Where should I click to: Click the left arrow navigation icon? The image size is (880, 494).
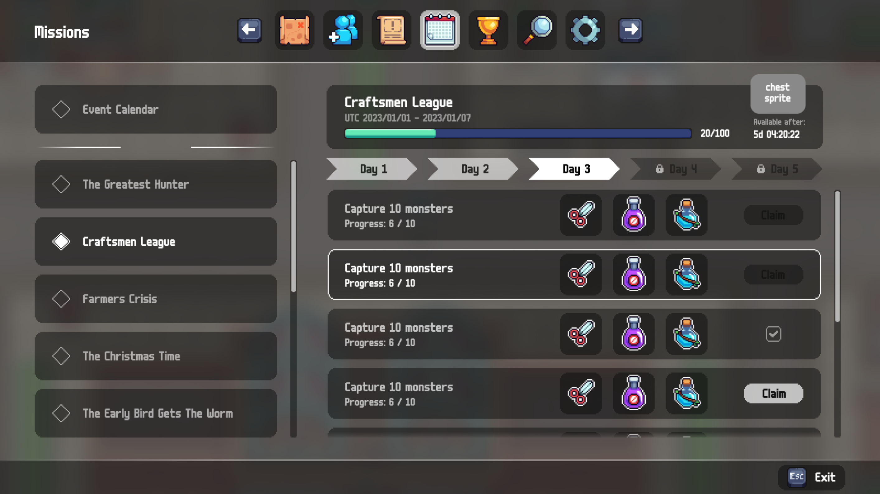click(249, 30)
